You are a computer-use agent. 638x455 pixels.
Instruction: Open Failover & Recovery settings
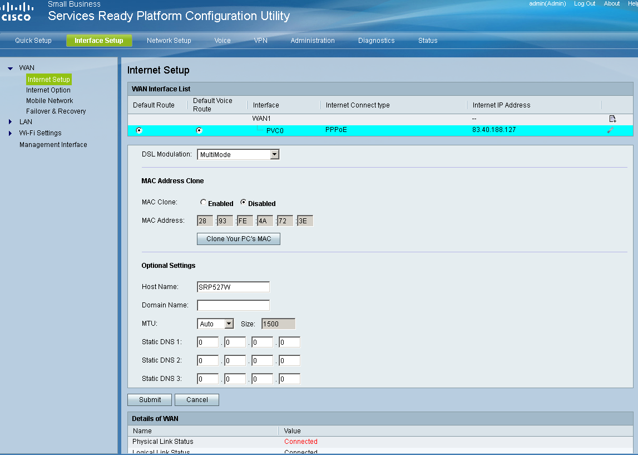[x=56, y=111]
